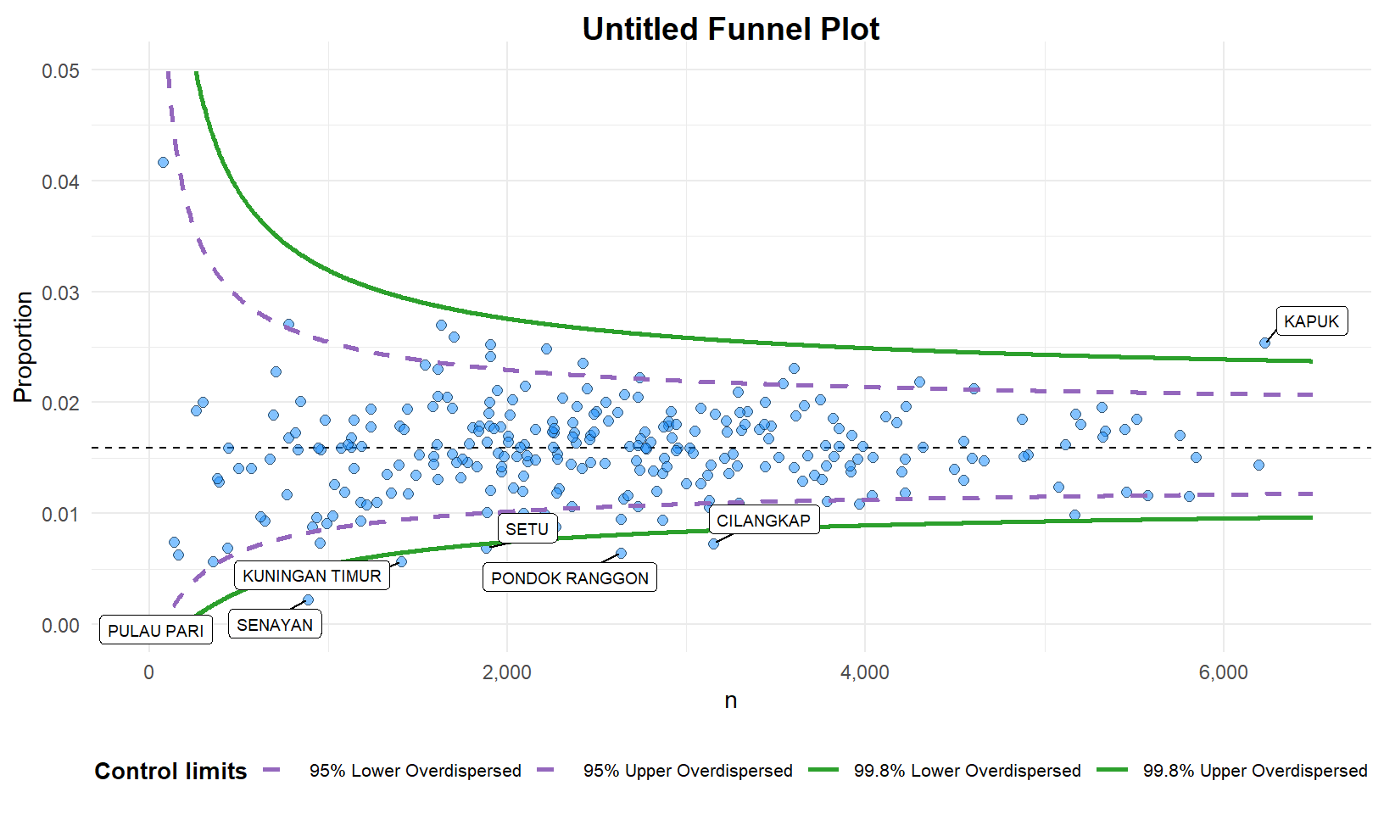The height and width of the screenshot is (814, 1384).
Task: Click the 'n' x-axis label
Action: pos(730,700)
